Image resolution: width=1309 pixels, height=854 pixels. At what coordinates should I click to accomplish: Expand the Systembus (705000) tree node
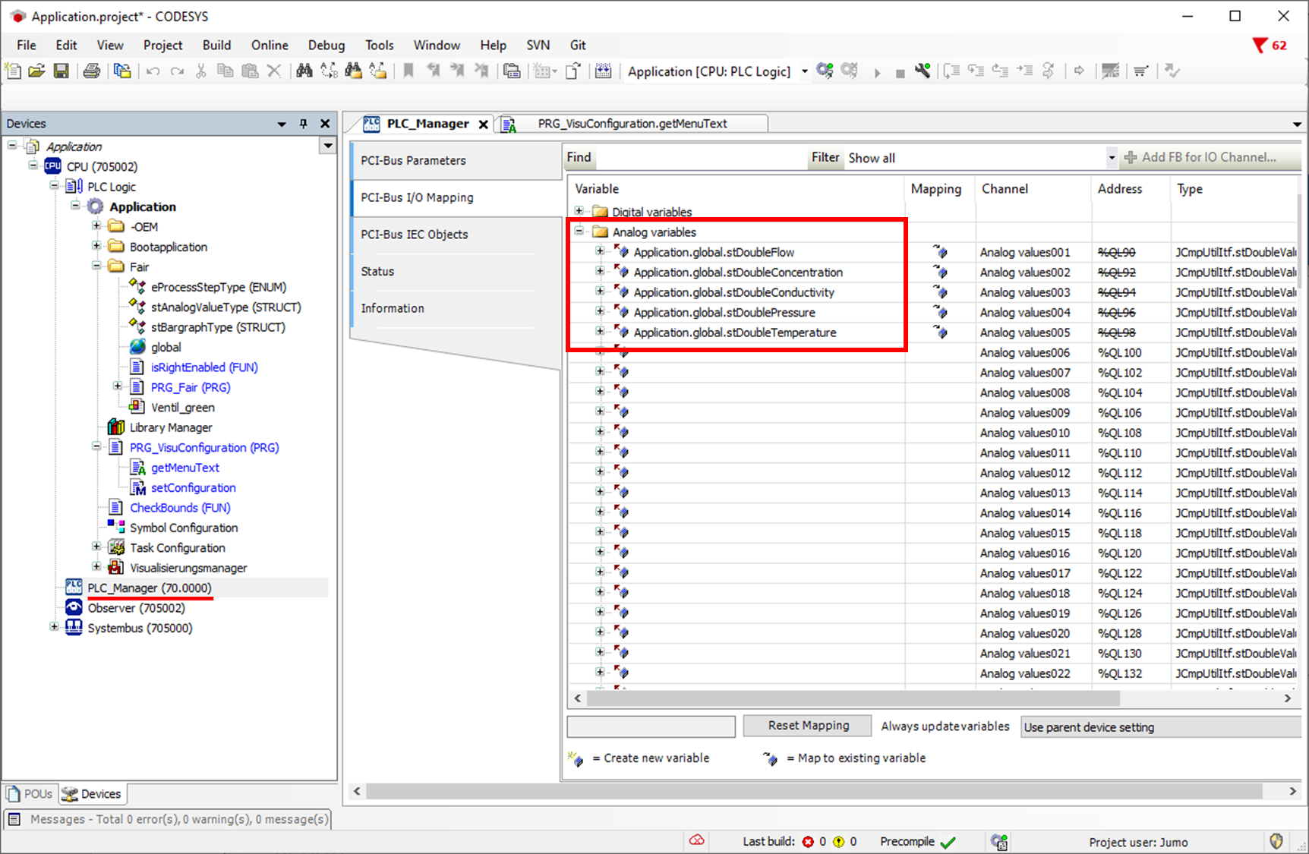coord(54,627)
